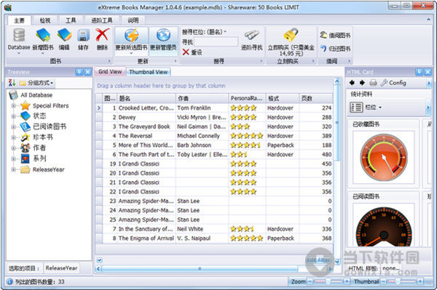Screen dimensions: 437x290
Task: Click the Edit Filter button
Action: 318,260
